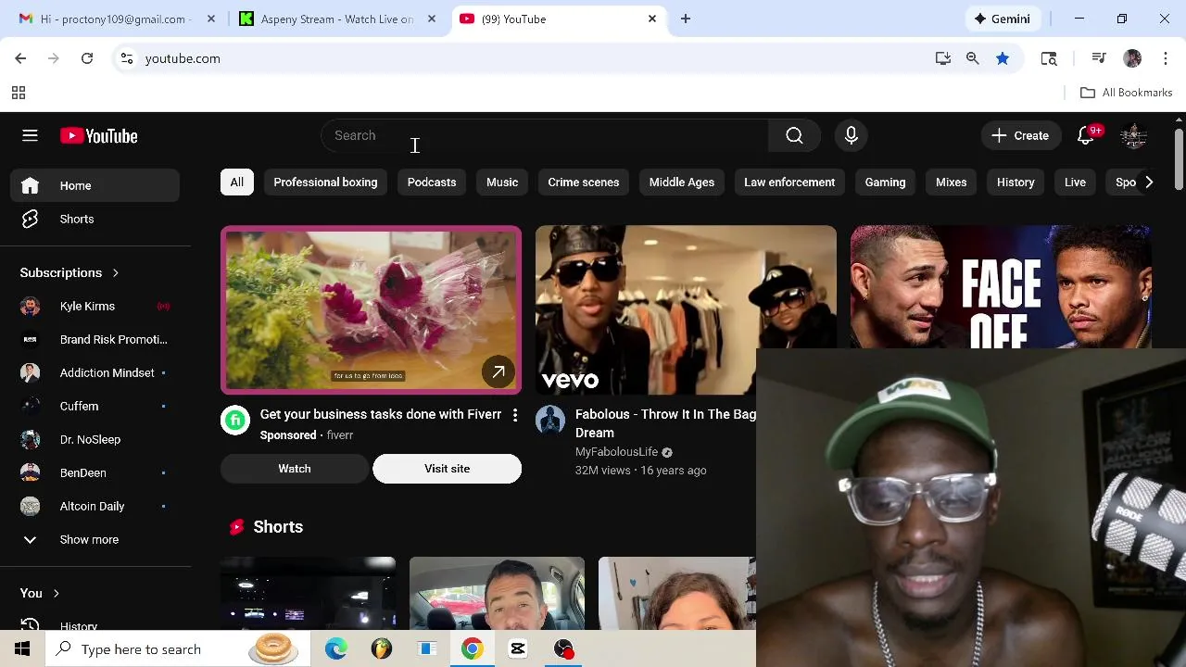The image size is (1186, 667).
Task: Switch to the Aspeny Stream tab
Action: coord(337,19)
